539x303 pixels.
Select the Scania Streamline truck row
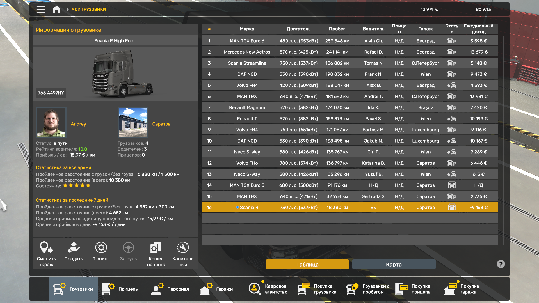coord(350,63)
